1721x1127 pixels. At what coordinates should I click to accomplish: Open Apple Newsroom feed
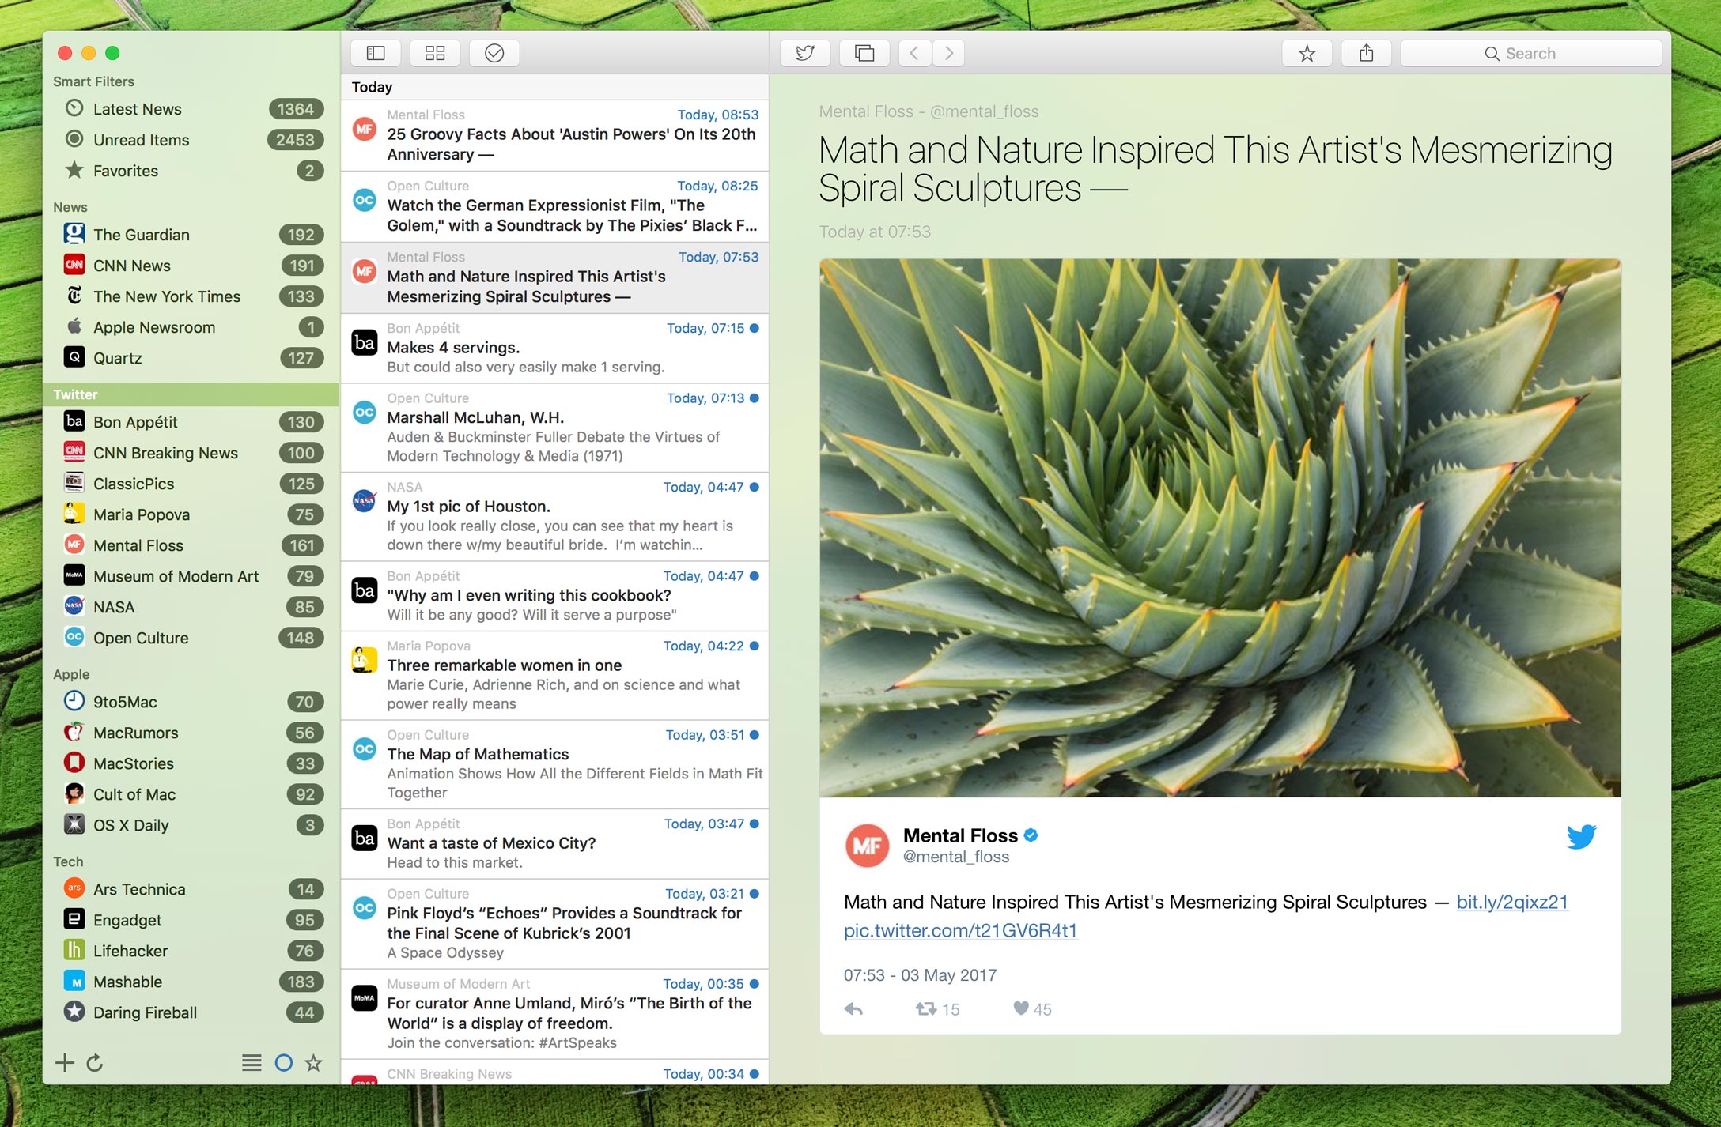191,327
